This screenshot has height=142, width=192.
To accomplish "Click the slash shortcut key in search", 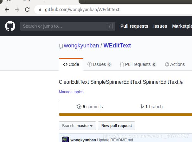I will tap(110, 26).
